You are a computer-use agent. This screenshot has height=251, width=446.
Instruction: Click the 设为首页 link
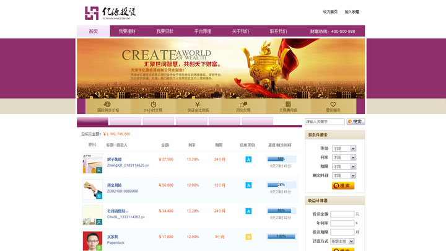click(x=330, y=12)
